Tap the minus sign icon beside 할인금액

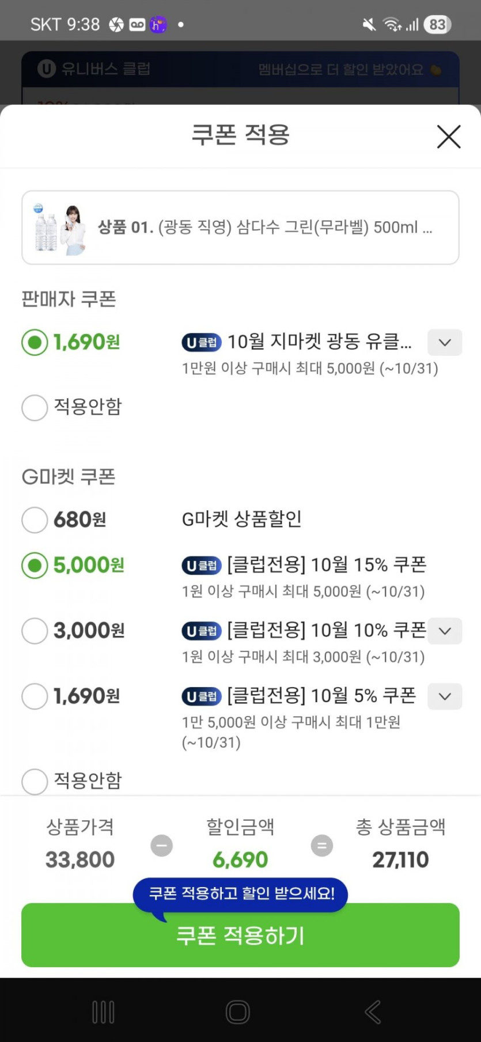[x=161, y=846]
